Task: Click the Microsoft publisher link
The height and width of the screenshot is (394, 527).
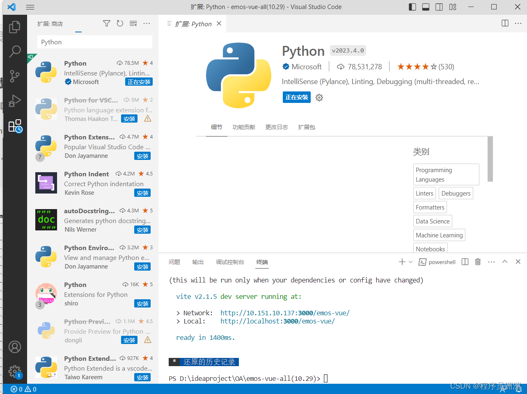Action: coord(307,67)
